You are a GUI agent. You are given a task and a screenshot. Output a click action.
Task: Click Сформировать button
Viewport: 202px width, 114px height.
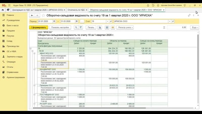[x=39, y=27]
